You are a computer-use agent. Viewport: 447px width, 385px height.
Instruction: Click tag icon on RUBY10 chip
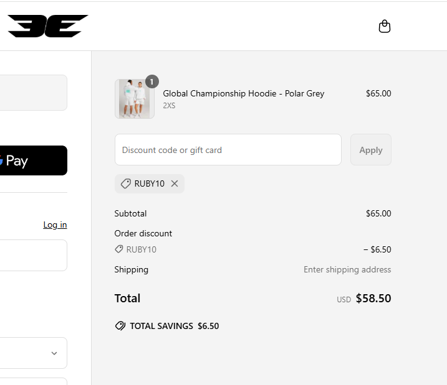coord(125,183)
